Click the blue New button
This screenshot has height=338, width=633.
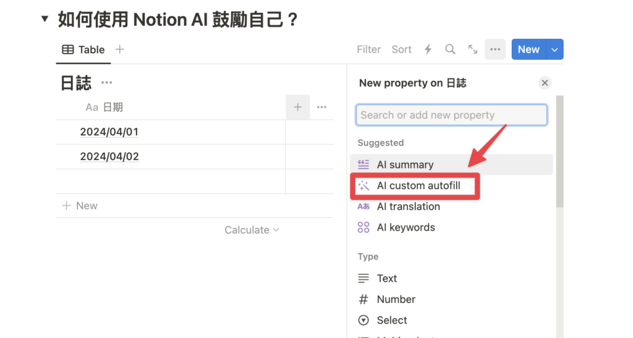point(529,49)
